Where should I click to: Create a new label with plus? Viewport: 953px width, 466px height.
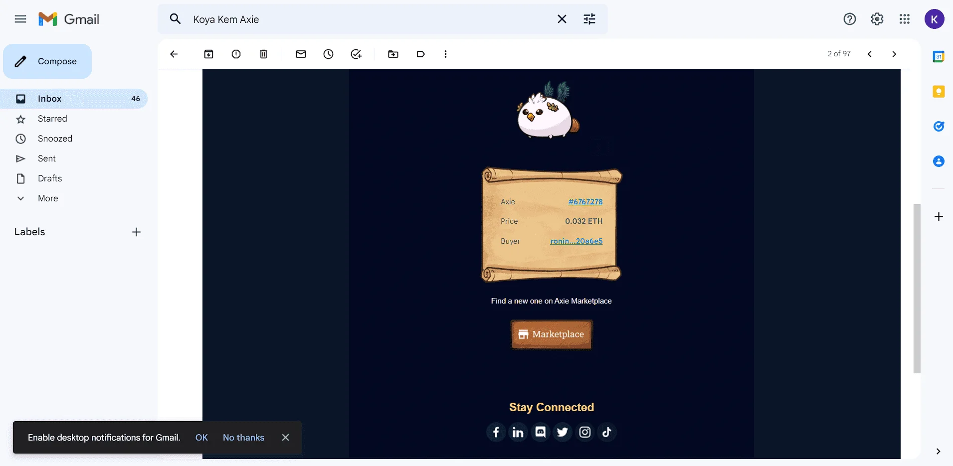(136, 232)
